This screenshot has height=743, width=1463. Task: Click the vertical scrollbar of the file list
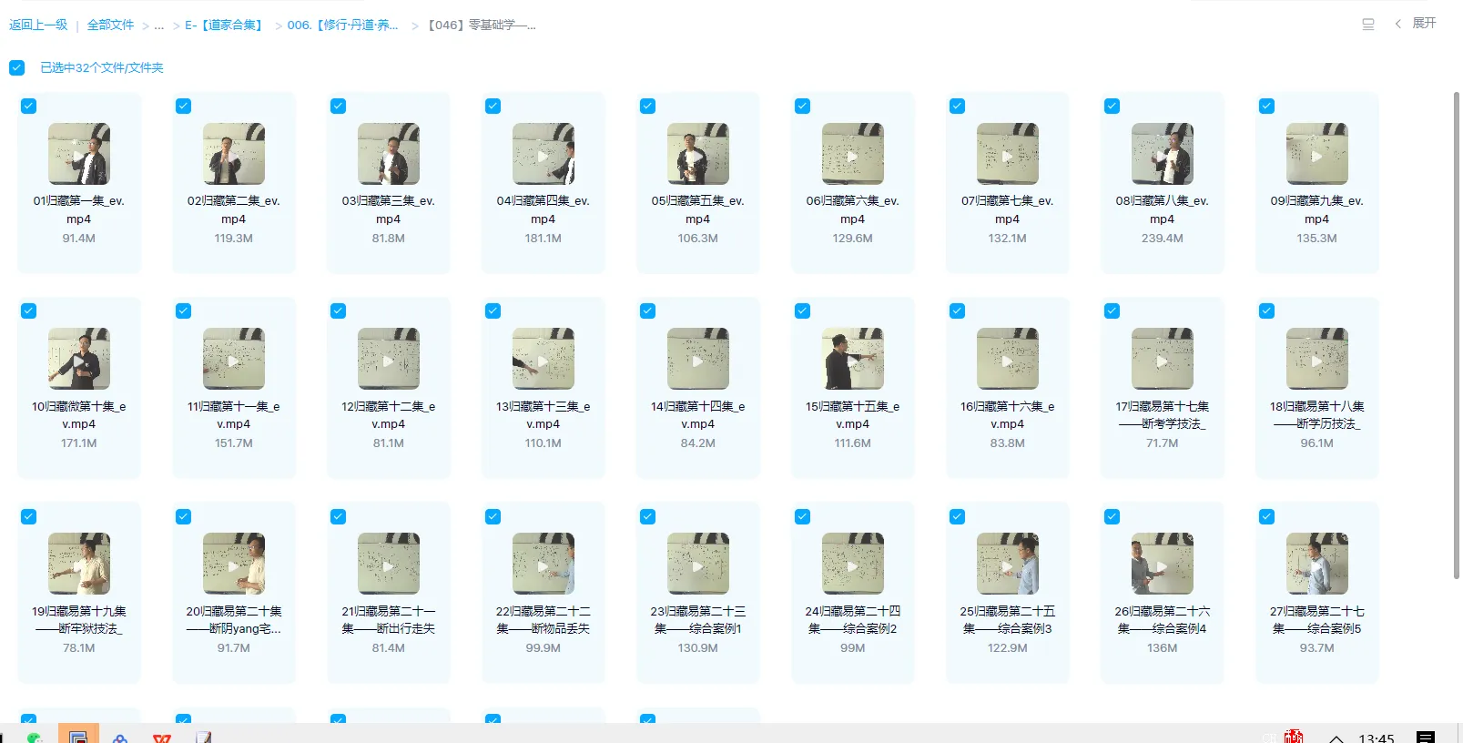coord(1457,335)
